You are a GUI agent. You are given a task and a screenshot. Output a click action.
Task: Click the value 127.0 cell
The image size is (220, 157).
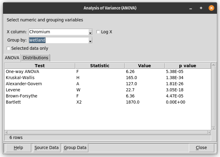131,84
